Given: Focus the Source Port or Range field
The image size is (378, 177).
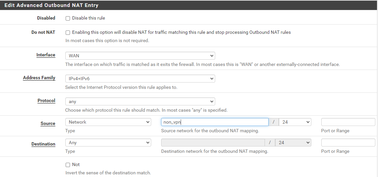Looking at the screenshot, I should (x=348, y=122).
